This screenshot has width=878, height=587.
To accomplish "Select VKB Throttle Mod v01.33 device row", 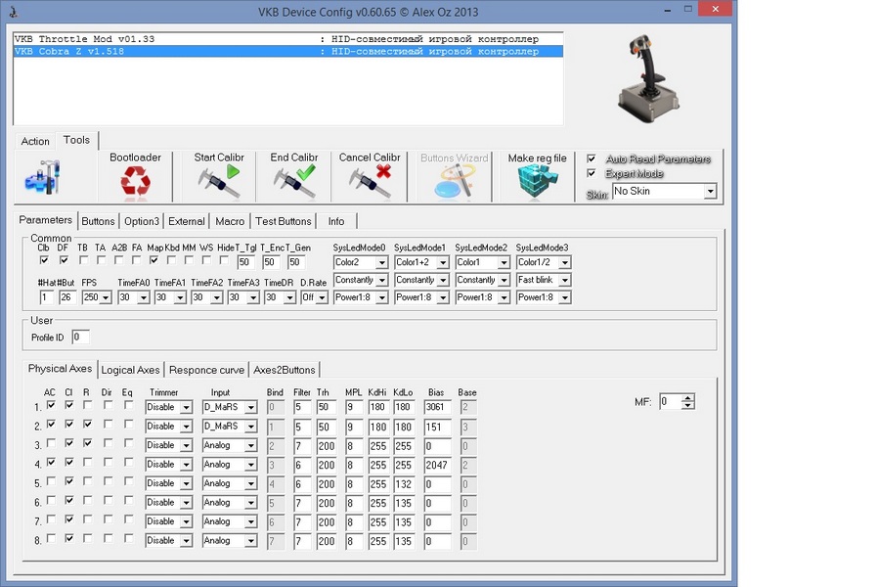I will pos(287,39).
